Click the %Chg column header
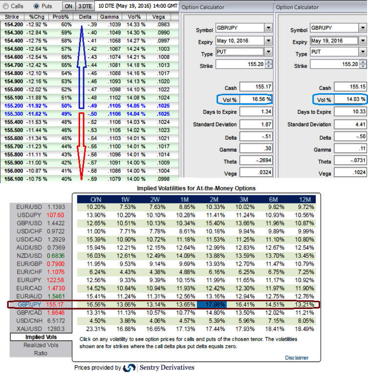Screen dimensions: 368x373 37,17
